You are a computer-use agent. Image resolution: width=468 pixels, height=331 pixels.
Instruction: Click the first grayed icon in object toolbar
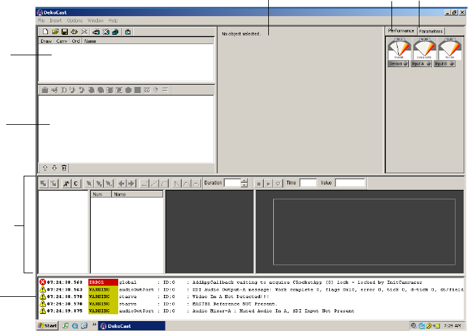pos(45,90)
